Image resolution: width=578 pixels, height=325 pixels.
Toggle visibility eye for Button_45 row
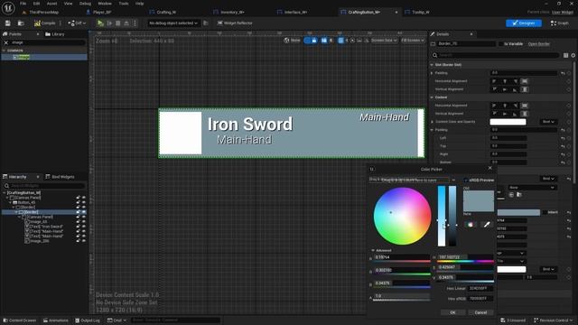coord(84,202)
